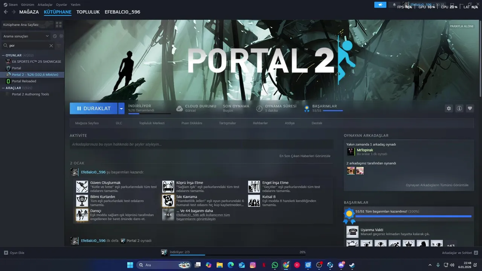Open Puan Dükkânı link

click(192, 123)
